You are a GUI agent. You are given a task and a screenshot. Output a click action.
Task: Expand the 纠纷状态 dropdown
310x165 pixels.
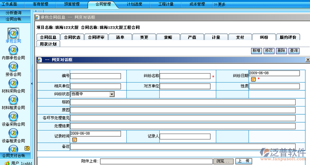pyautogui.click(x=112, y=94)
